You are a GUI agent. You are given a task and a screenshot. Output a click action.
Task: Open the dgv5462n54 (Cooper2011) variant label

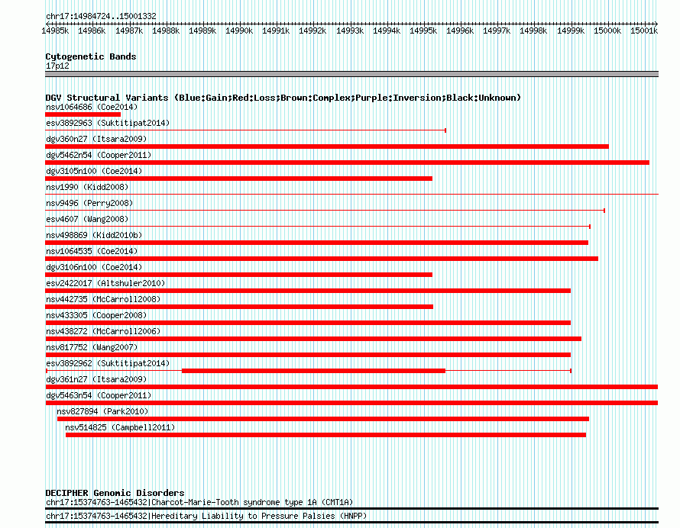[99, 155]
